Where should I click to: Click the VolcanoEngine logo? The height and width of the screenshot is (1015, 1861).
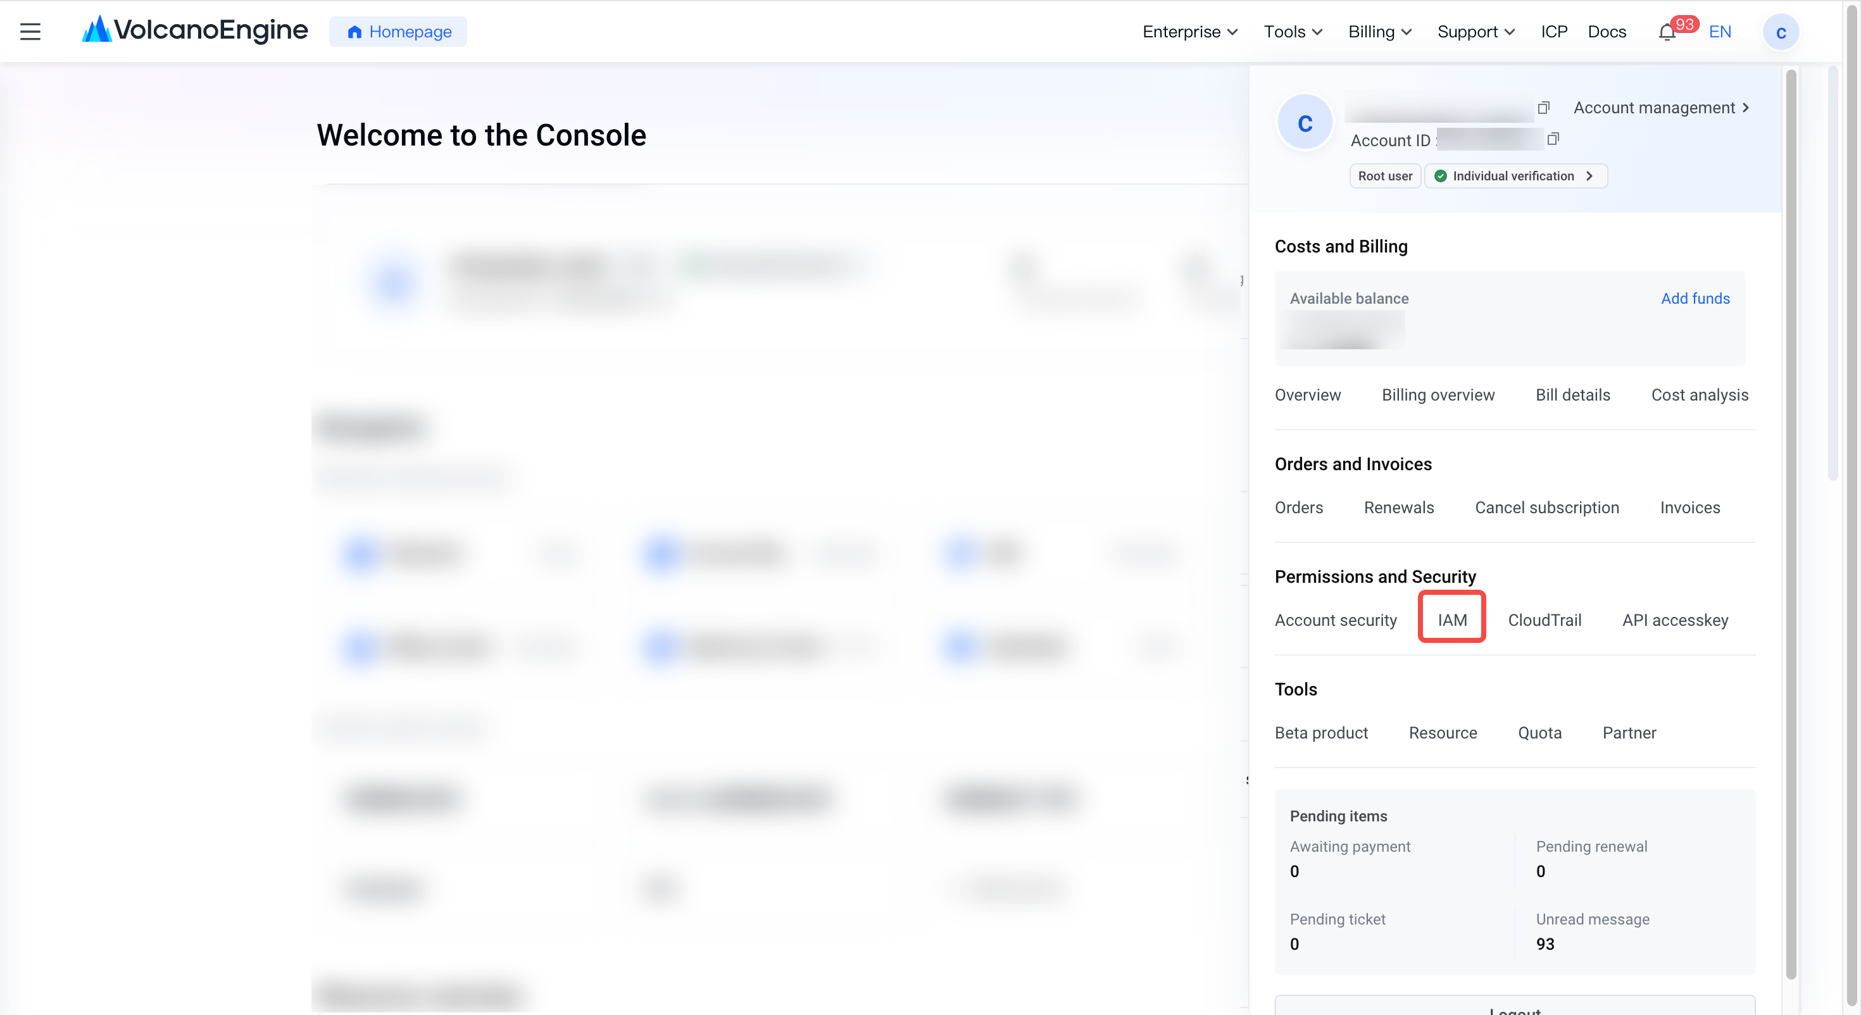195,30
